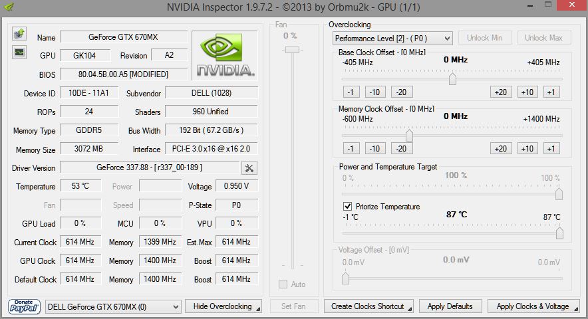This screenshot has height=319, width=588.
Task: Click the Memory Type value GDDR5
Action: click(89, 130)
